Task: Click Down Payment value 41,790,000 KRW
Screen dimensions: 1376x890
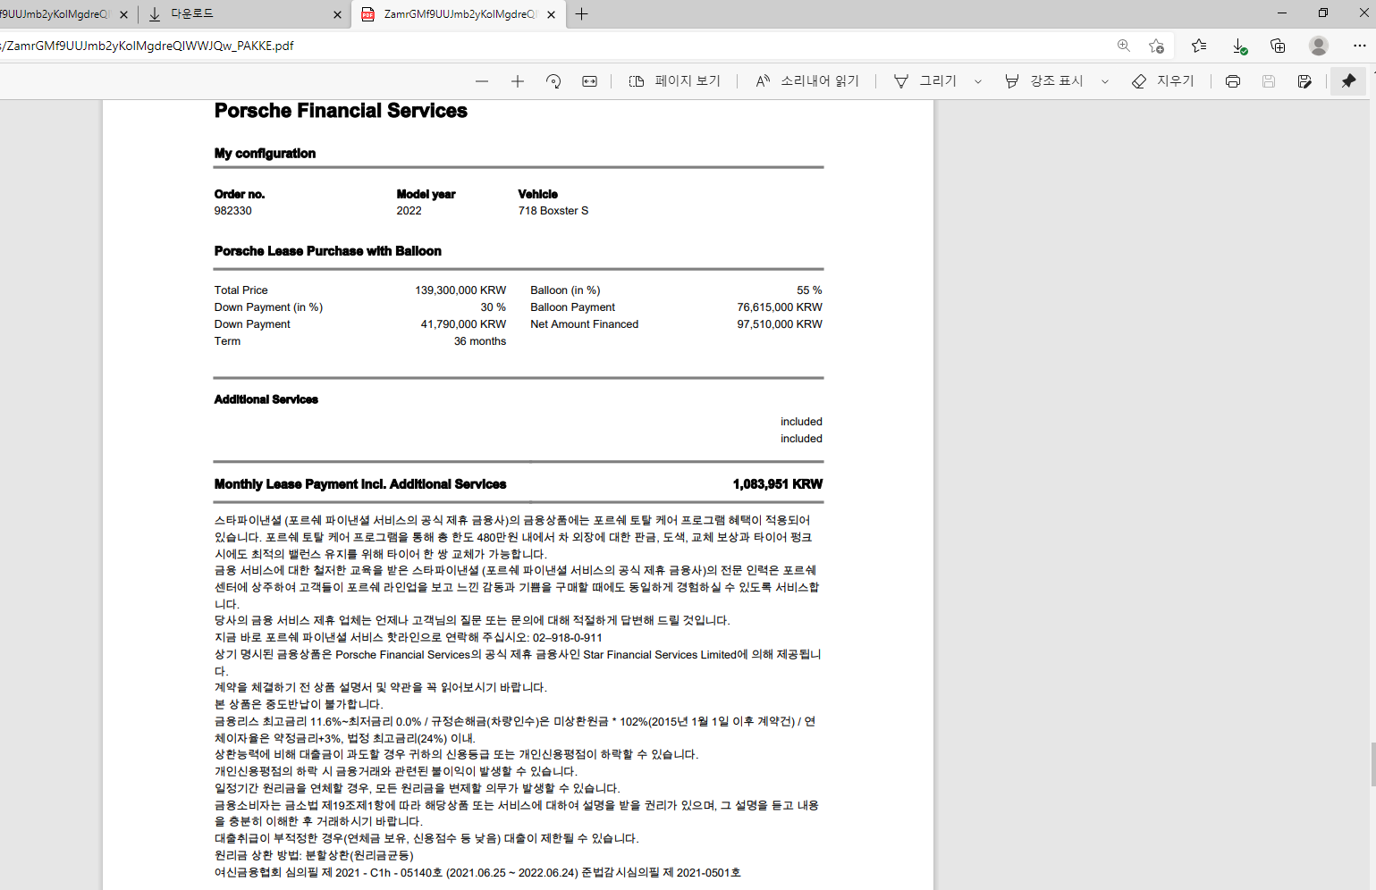Action: coord(463,324)
